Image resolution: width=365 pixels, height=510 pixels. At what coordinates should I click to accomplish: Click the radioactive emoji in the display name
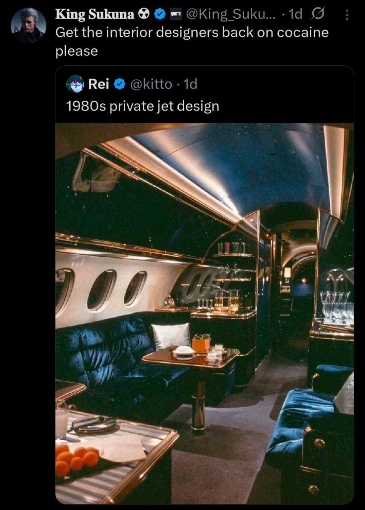click(144, 14)
